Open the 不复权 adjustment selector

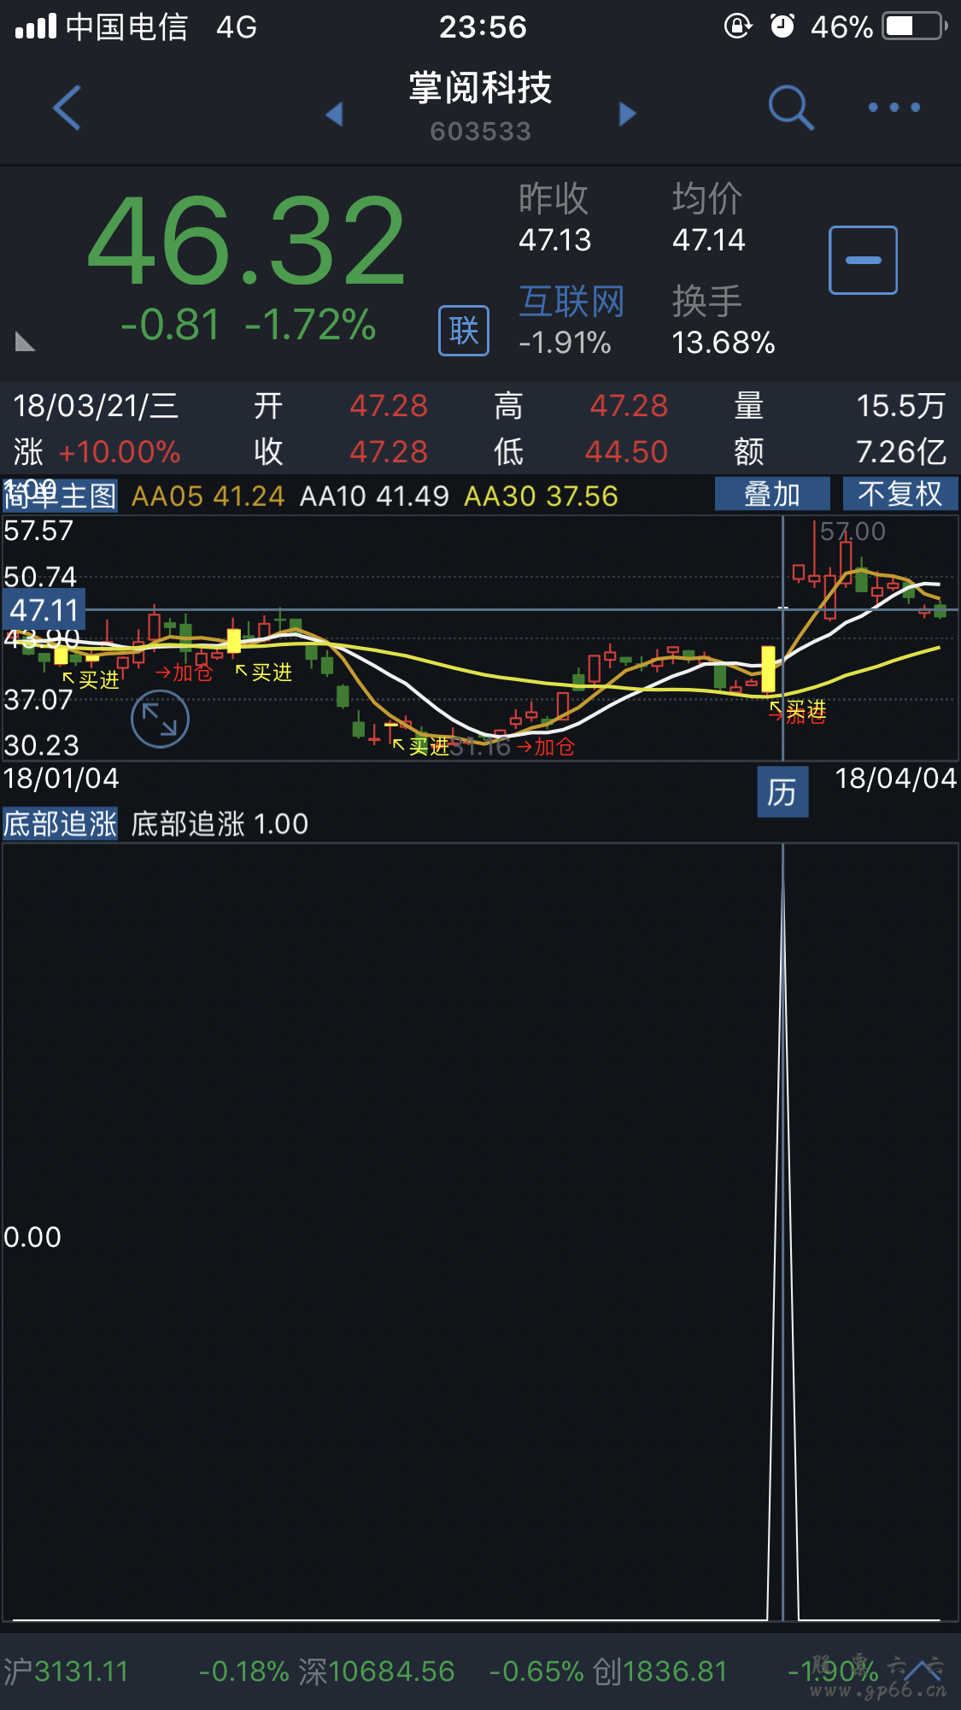pyautogui.click(x=900, y=494)
